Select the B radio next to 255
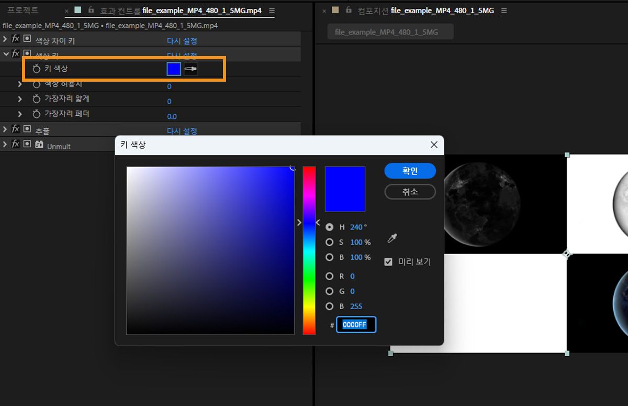 329,306
